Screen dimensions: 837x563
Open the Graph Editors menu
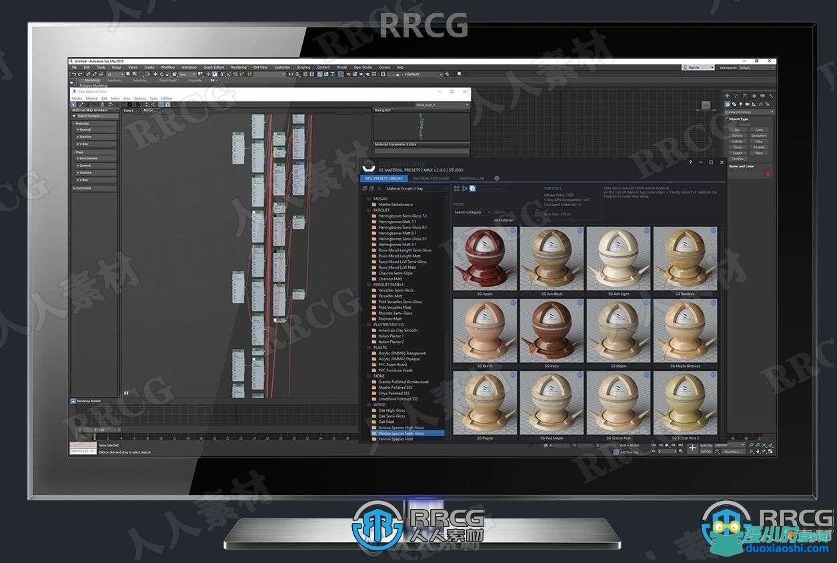(214, 67)
